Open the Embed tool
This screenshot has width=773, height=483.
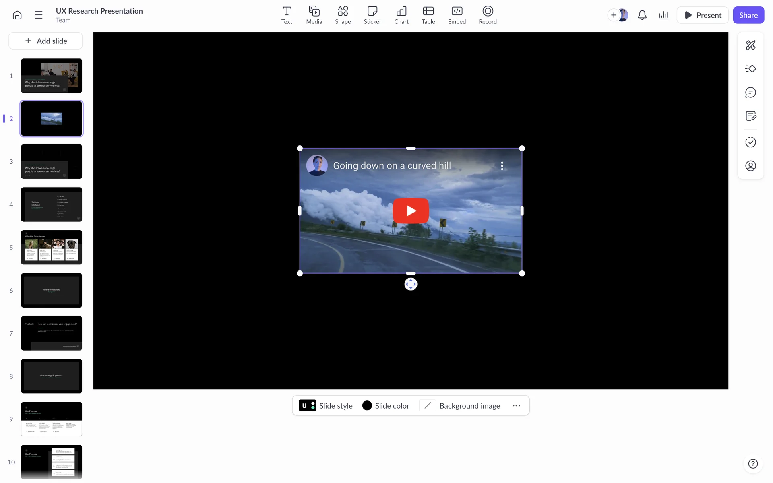point(457,15)
